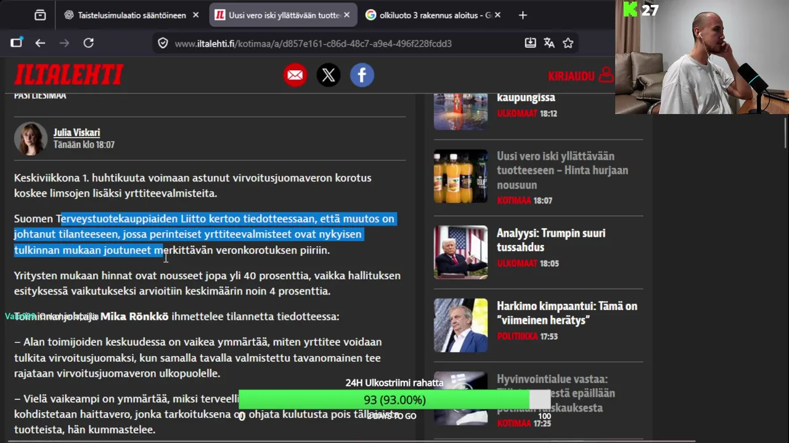Click the Iltalehti logo

pyautogui.click(x=68, y=74)
